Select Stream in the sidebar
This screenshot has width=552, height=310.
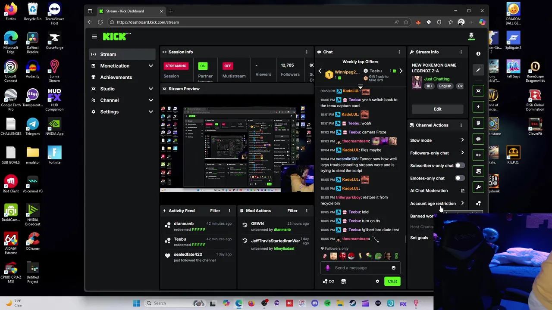[x=122, y=54]
